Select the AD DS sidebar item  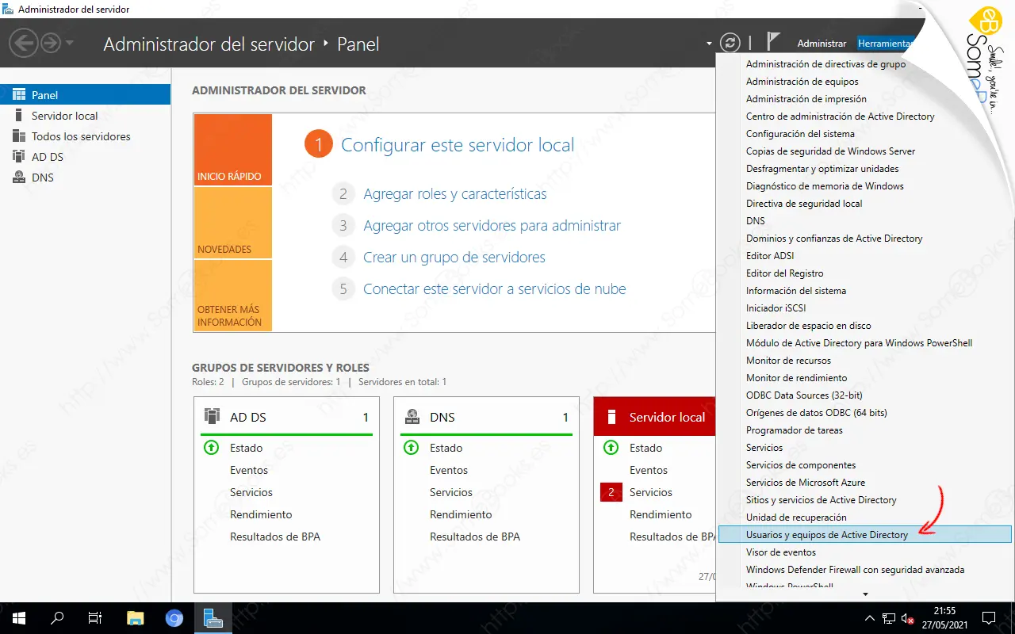[x=47, y=157]
